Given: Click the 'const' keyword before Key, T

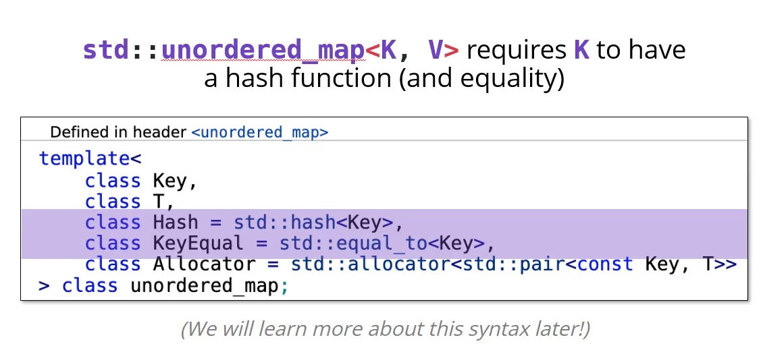Looking at the screenshot, I should coord(605,264).
